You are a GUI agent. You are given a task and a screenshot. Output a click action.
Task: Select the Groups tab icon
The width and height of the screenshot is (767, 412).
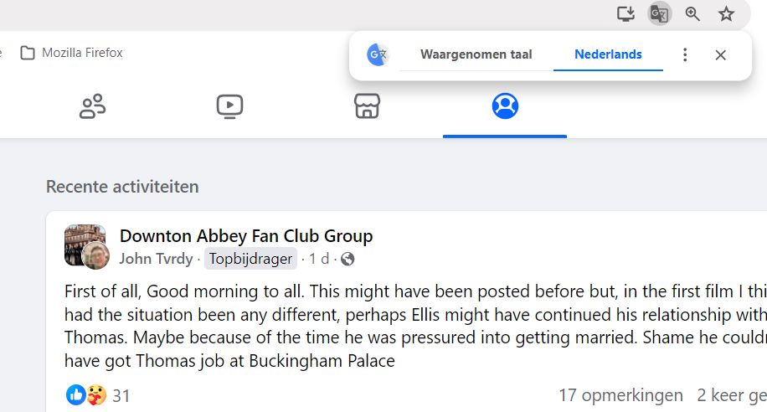point(505,106)
